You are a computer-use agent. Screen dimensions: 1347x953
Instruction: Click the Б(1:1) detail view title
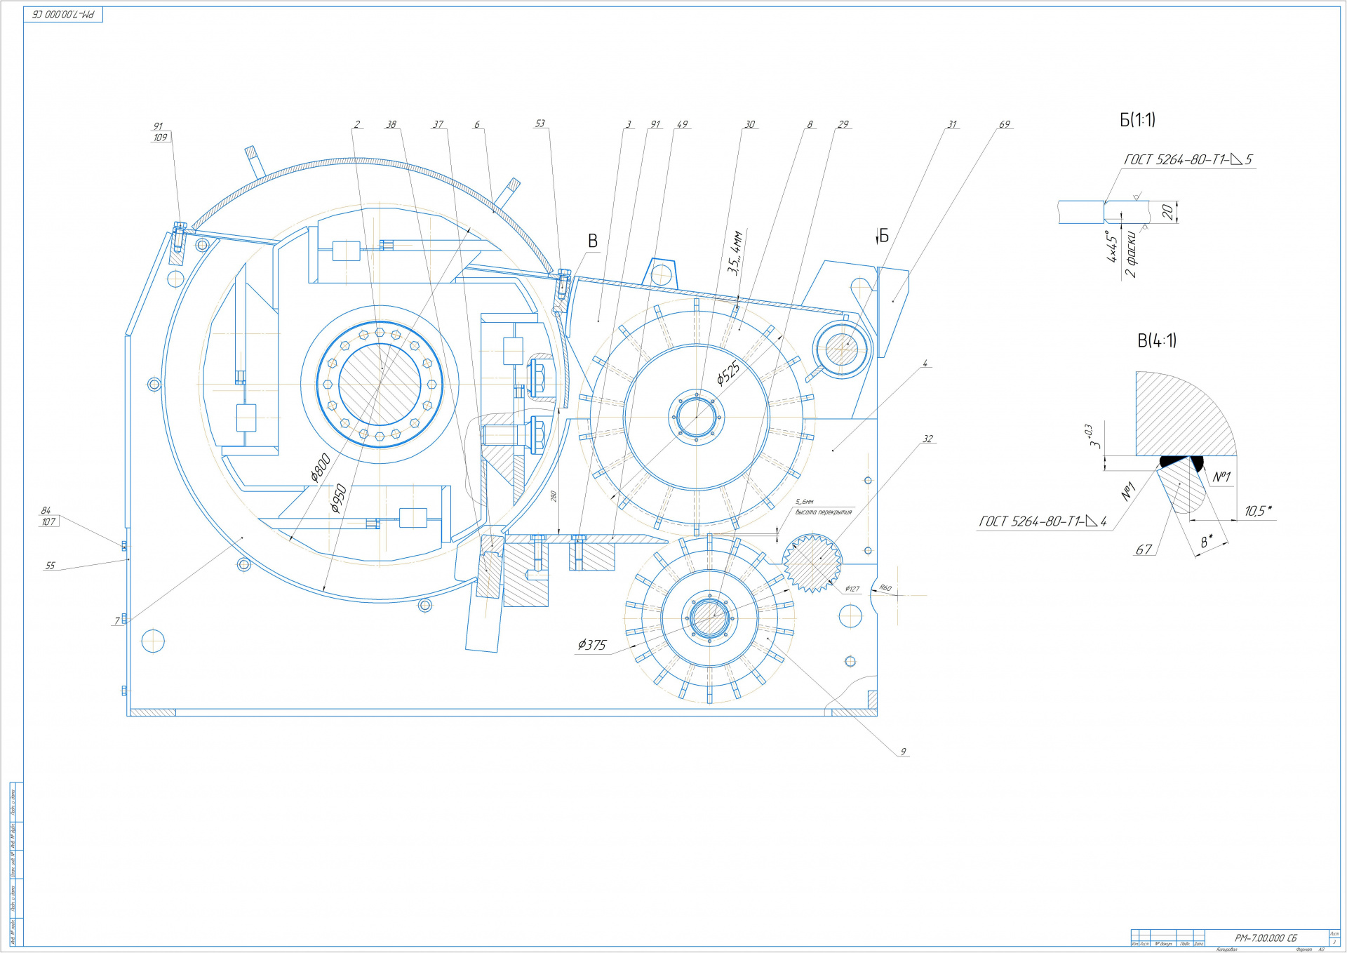pos(1137,120)
